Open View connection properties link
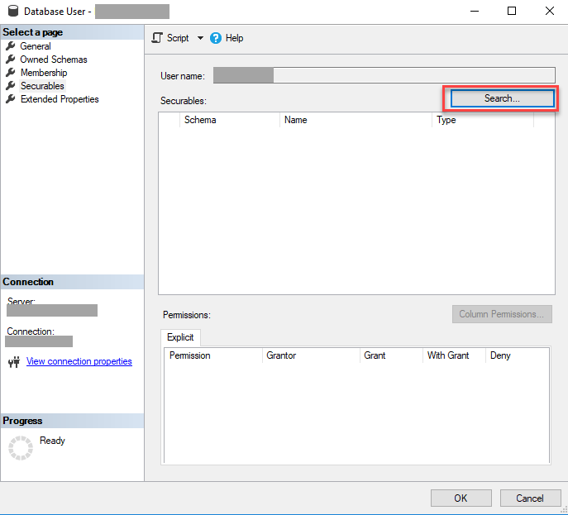 pos(79,361)
